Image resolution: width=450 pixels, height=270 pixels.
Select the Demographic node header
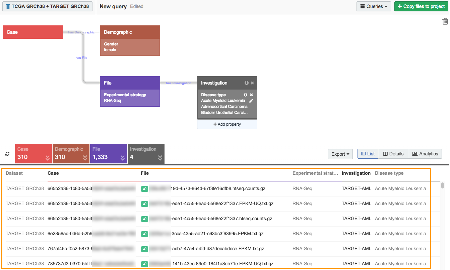(x=130, y=32)
